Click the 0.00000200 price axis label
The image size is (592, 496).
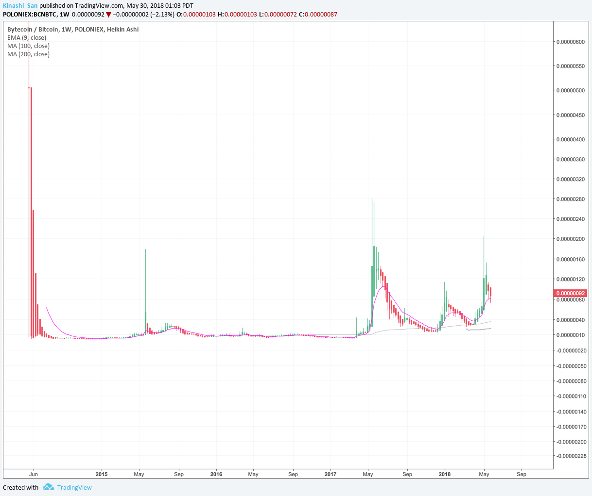click(571, 239)
